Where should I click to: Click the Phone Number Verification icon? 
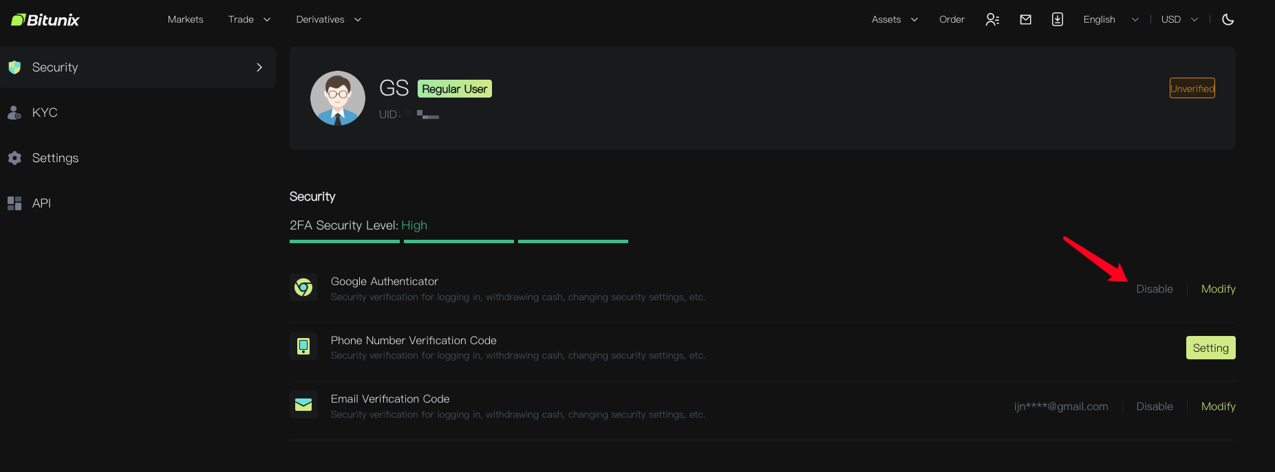tap(303, 346)
